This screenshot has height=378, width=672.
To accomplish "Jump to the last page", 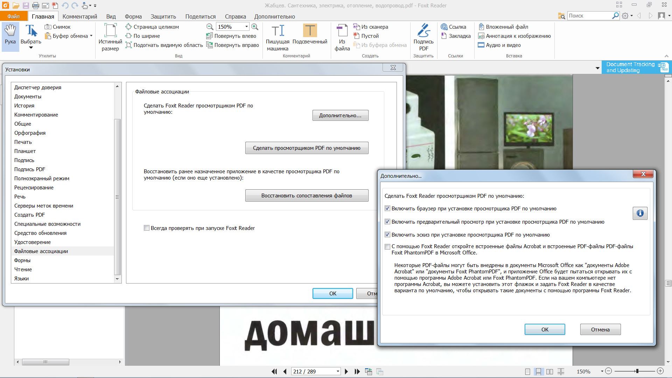I will pyautogui.click(x=357, y=371).
